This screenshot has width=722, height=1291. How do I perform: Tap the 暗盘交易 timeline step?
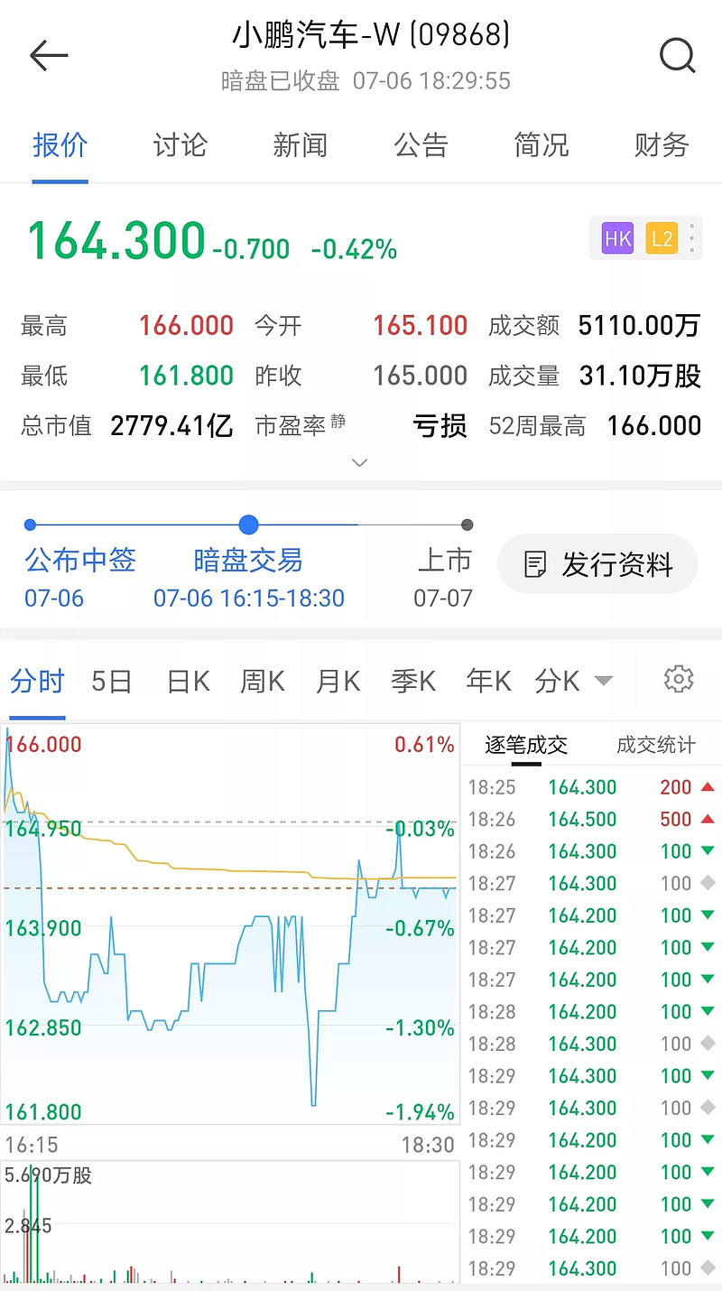(249, 576)
